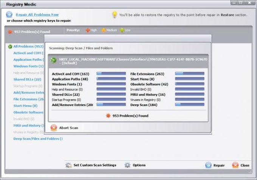Select Invalid BHO (0) in sidebar

pyautogui.click(x=24, y=119)
